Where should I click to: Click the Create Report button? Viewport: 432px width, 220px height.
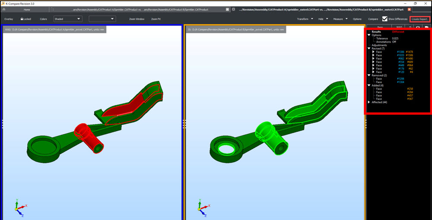click(x=419, y=19)
